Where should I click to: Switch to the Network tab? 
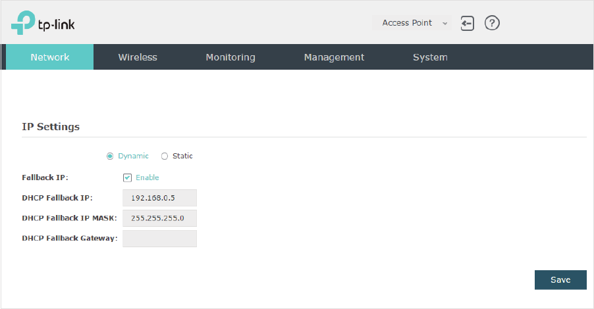pos(50,57)
